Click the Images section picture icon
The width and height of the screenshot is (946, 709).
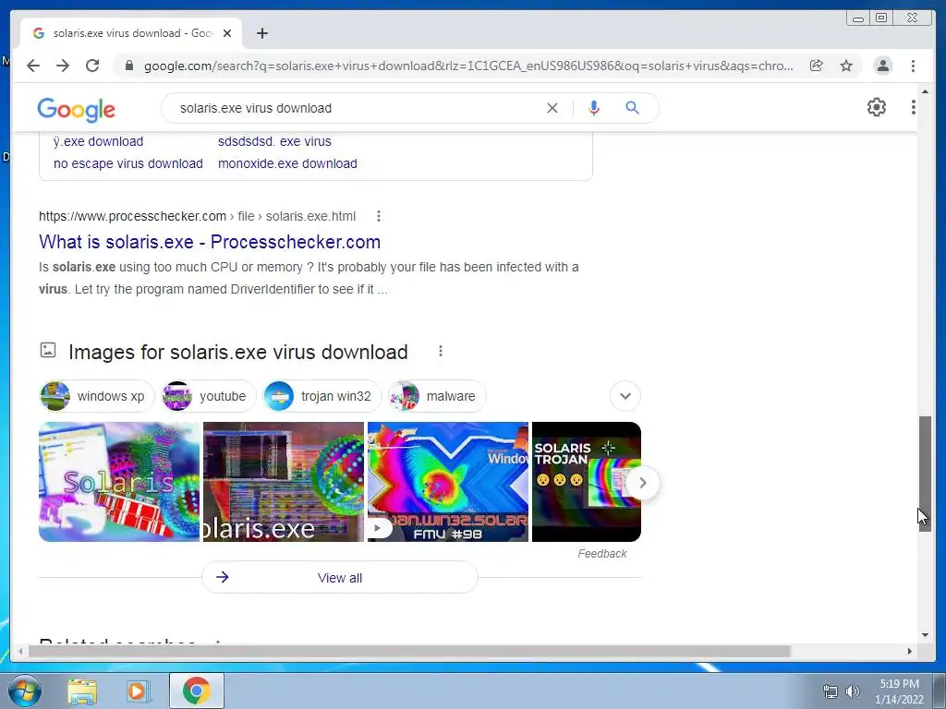[x=48, y=350]
